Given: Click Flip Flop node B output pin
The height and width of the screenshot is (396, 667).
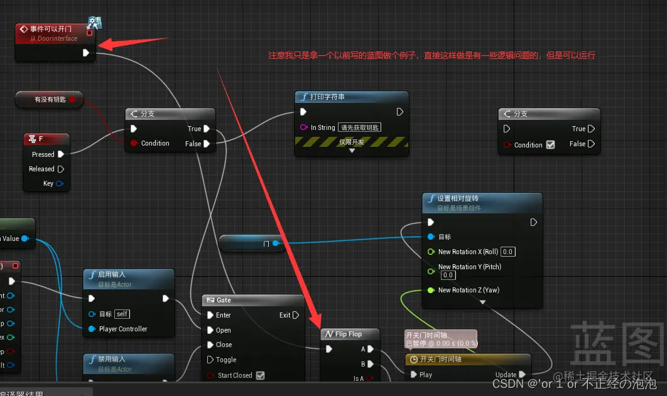Looking at the screenshot, I should coord(371,364).
